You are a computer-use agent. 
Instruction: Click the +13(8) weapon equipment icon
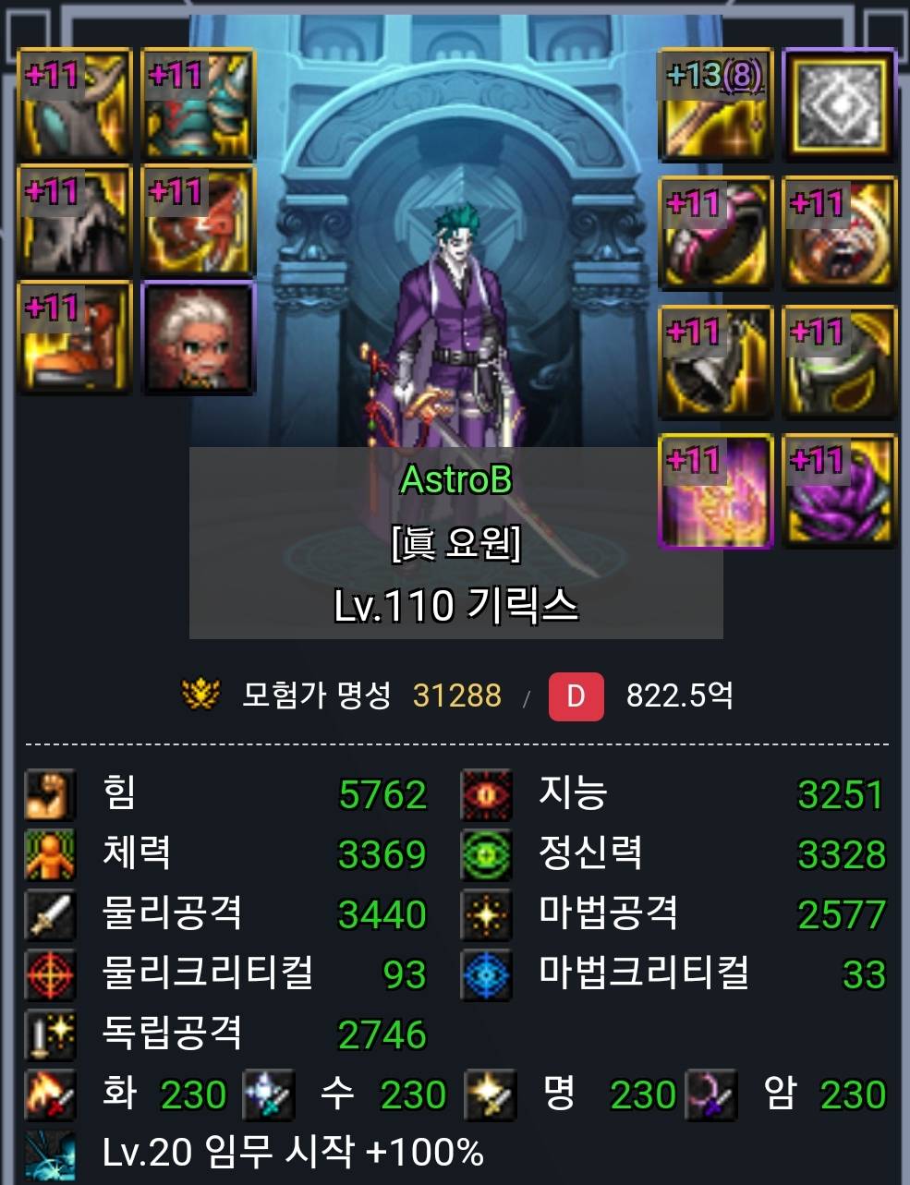pyautogui.click(x=715, y=104)
